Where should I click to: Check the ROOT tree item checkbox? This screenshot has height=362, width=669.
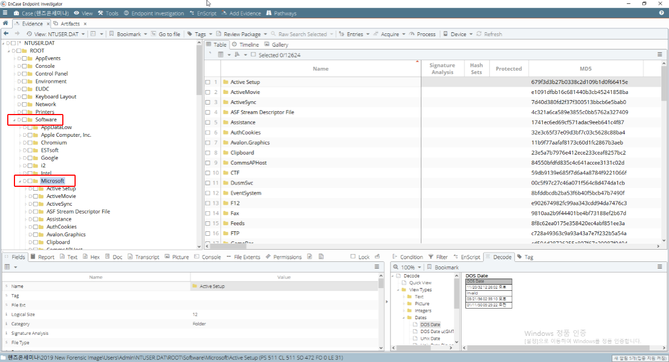tap(19, 51)
